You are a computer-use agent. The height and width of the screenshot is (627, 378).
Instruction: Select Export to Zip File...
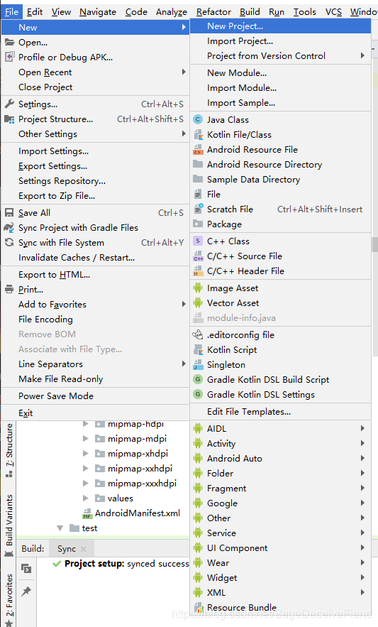tap(95, 196)
